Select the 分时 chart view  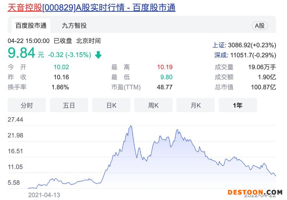(x=27, y=105)
